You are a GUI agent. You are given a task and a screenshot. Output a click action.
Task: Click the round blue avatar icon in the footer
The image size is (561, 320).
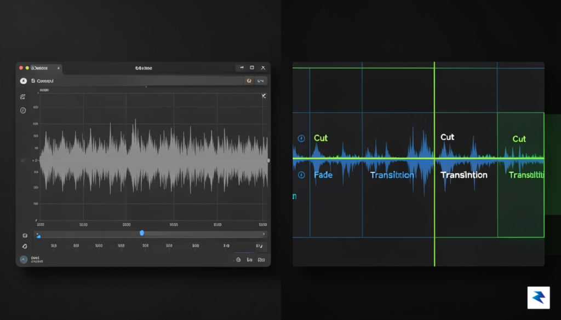tap(24, 260)
